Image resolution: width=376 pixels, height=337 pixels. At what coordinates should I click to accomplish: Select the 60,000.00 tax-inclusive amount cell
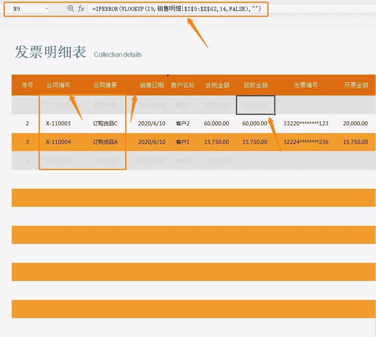pyautogui.click(x=217, y=123)
